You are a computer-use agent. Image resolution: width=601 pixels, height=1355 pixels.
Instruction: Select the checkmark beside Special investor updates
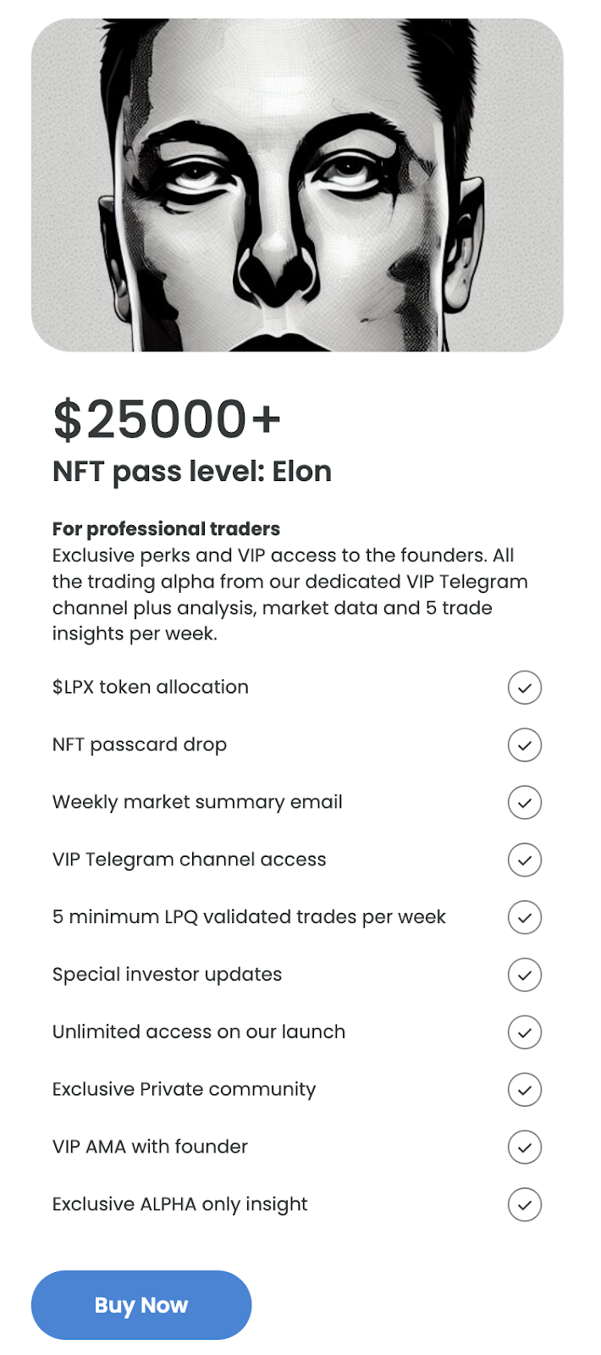tap(525, 975)
